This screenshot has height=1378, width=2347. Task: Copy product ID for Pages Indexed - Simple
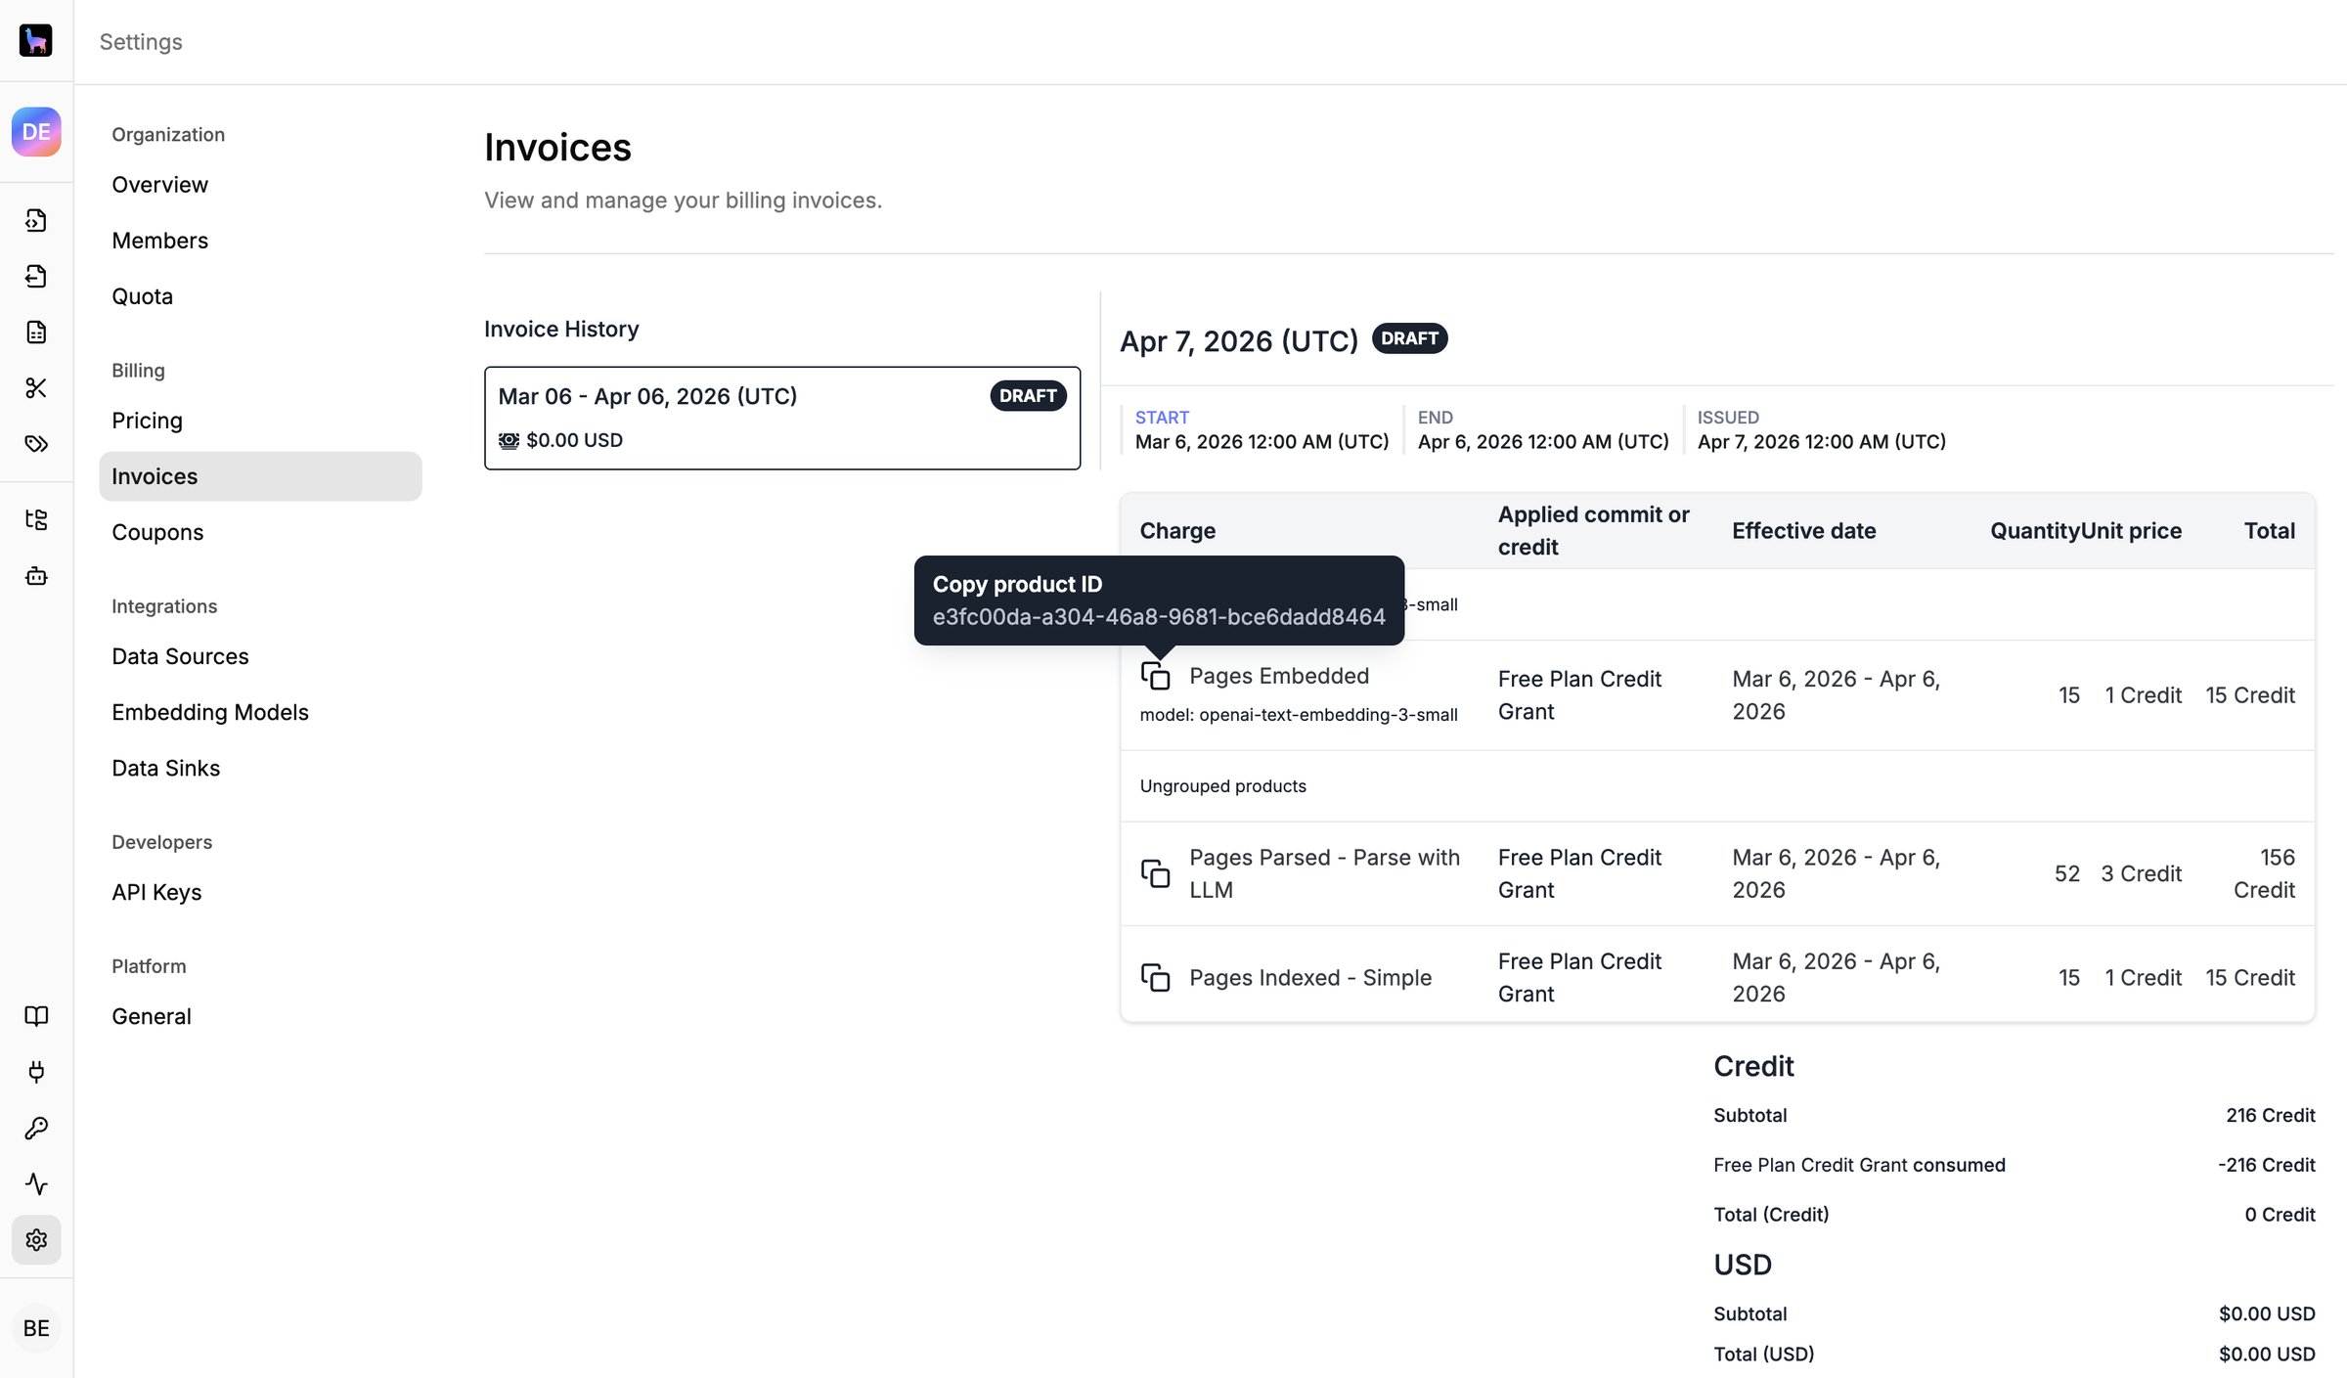[1155, 978]
